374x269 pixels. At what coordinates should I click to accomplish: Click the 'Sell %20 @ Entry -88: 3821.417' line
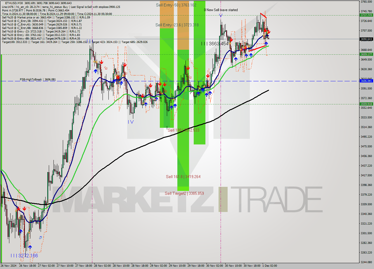pyautogui.click(x=41, y=38)
